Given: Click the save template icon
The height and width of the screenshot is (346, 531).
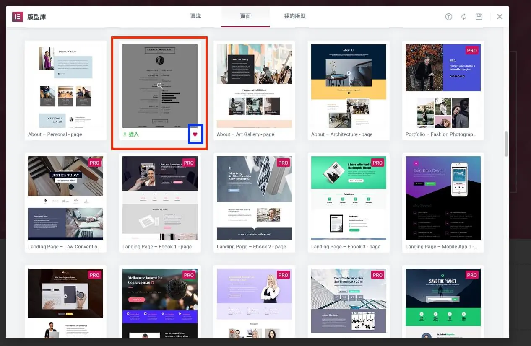Looking at the screenshot, I should (479, 17).
